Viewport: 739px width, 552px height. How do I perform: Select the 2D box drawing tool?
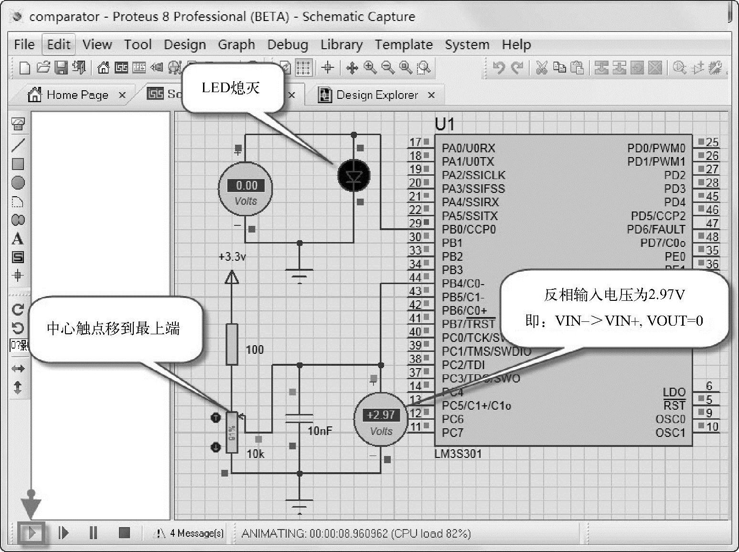pyautogui.click(x=18, y=164)
